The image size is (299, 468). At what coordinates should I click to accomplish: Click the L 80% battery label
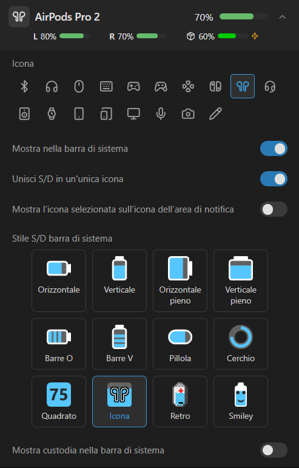click(x=45, y=36)
